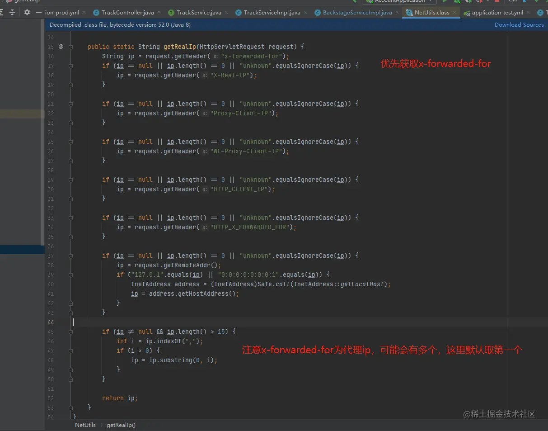Image resolution: width=548 pixels, height=431 pixels.
Task: Click line number 16 in the gutter
Action: pyautogui.click(x=51, y=56)
